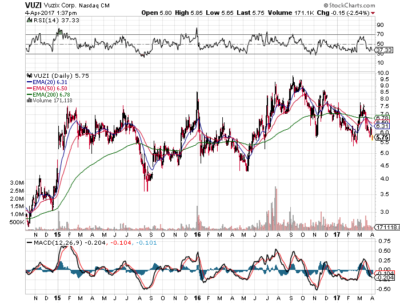Image resolution: width=400 pixels, height=303 pixels.
Task: Click the 'EMA(200) 6.78' legend text
Action: click(51, 95)
